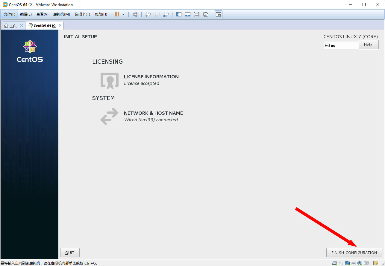Toggle Unity mode icon
The height and width of the screenshot is (266, 385).
click(206, 14)
